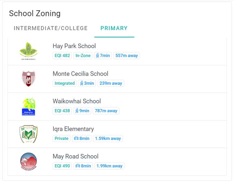Click Waikowhai's 9min walking time badge

[x=82, y=111]
